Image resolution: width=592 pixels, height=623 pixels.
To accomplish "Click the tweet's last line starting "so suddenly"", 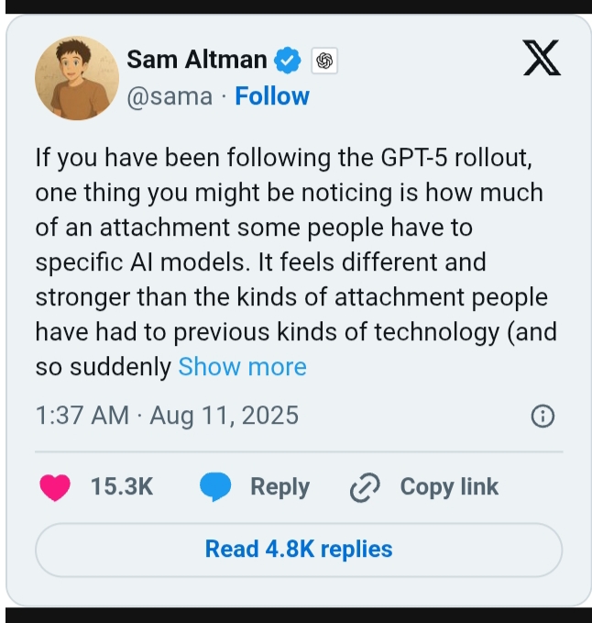I will tap(103, 367).
